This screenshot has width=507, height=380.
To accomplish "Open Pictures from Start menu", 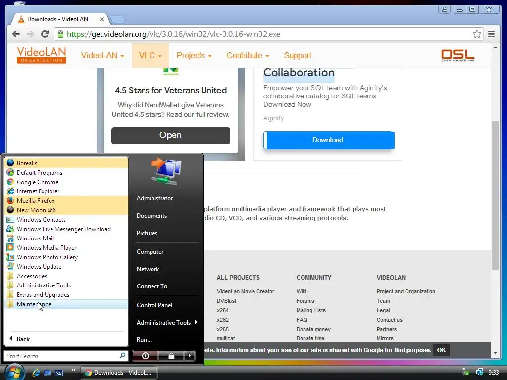I will (x=147, y=233).
